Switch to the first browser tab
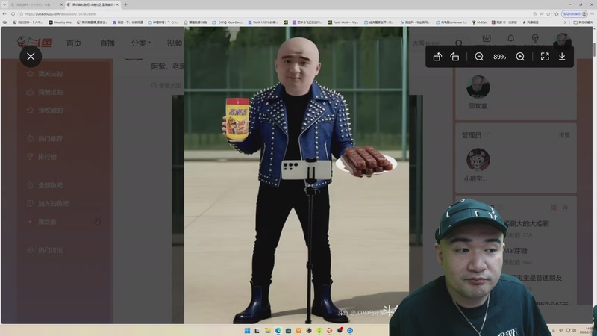 [36, 4]
